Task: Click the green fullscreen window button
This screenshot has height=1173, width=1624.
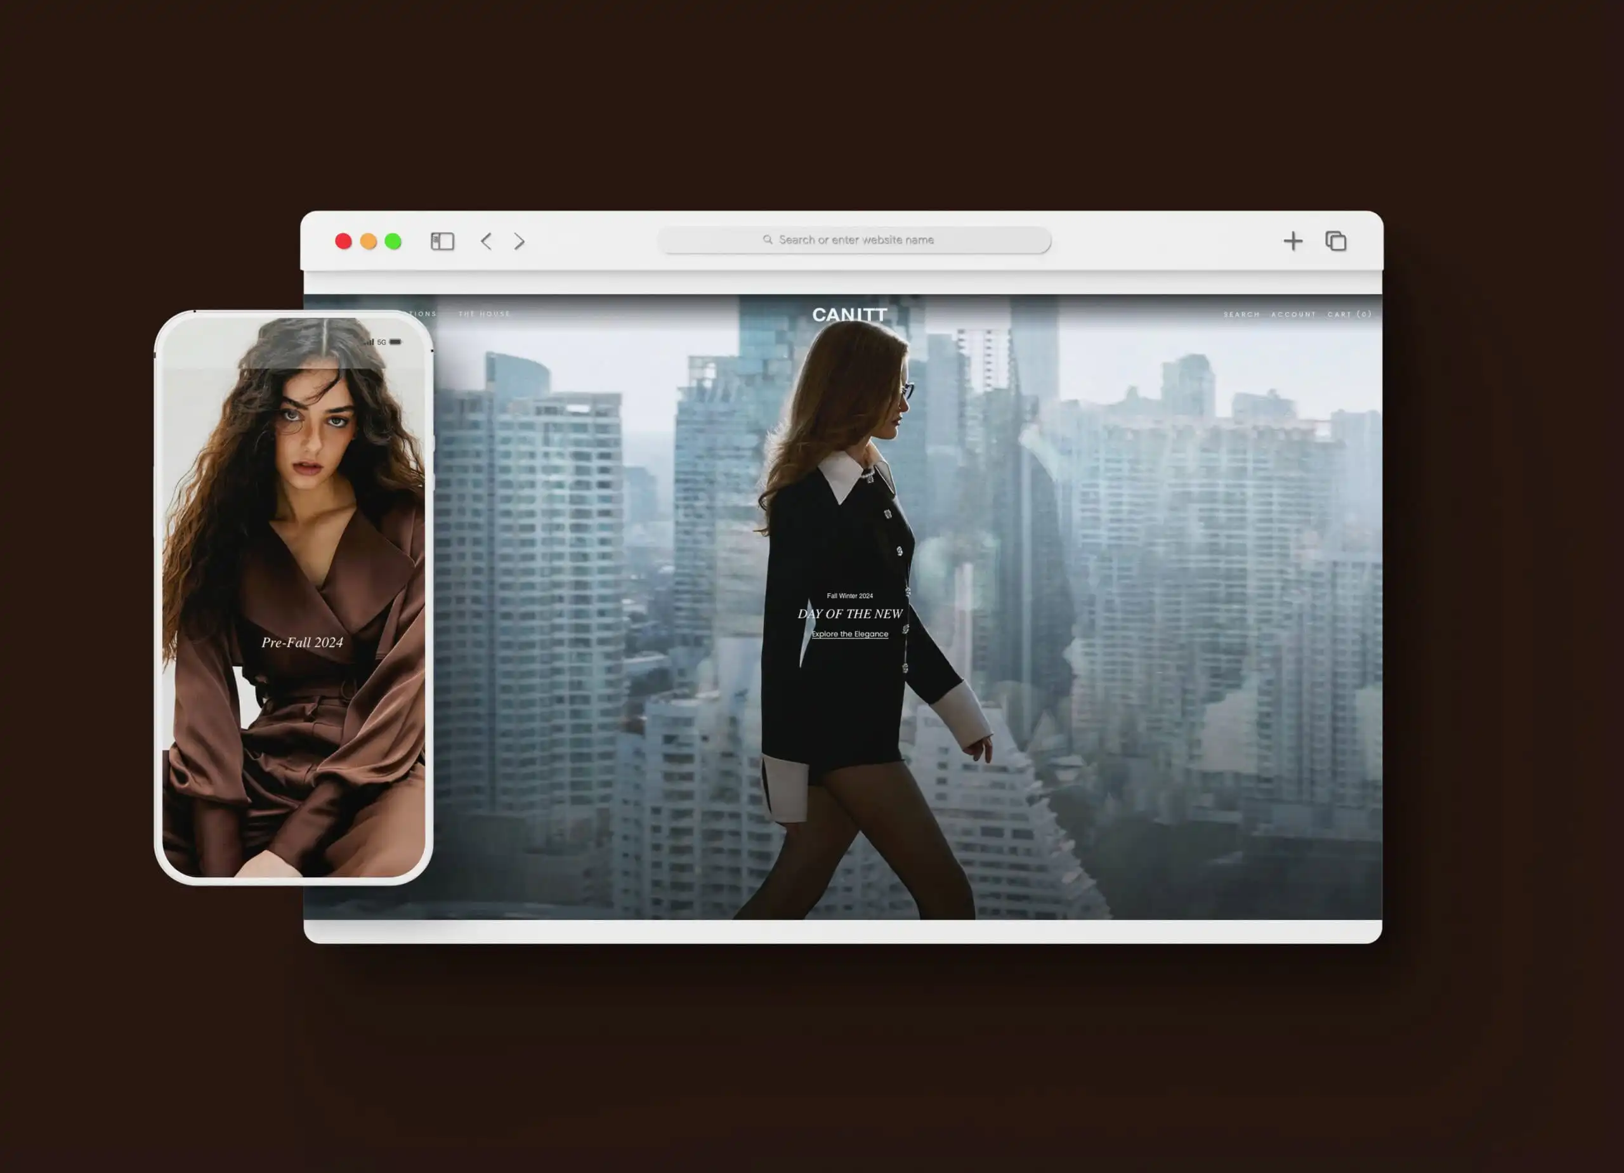Action: [x=393, y=241]
